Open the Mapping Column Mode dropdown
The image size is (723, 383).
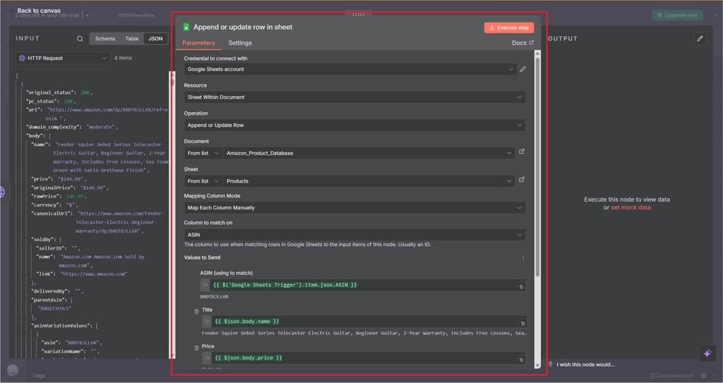coord(354,208)
